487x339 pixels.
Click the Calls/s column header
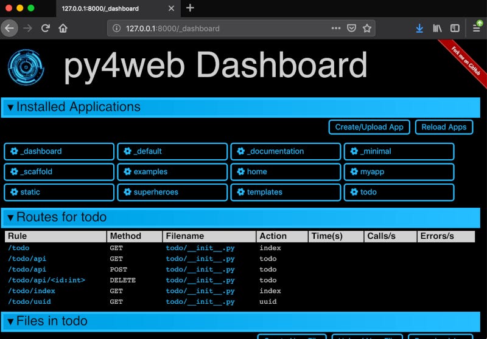[x=390, y=236]
